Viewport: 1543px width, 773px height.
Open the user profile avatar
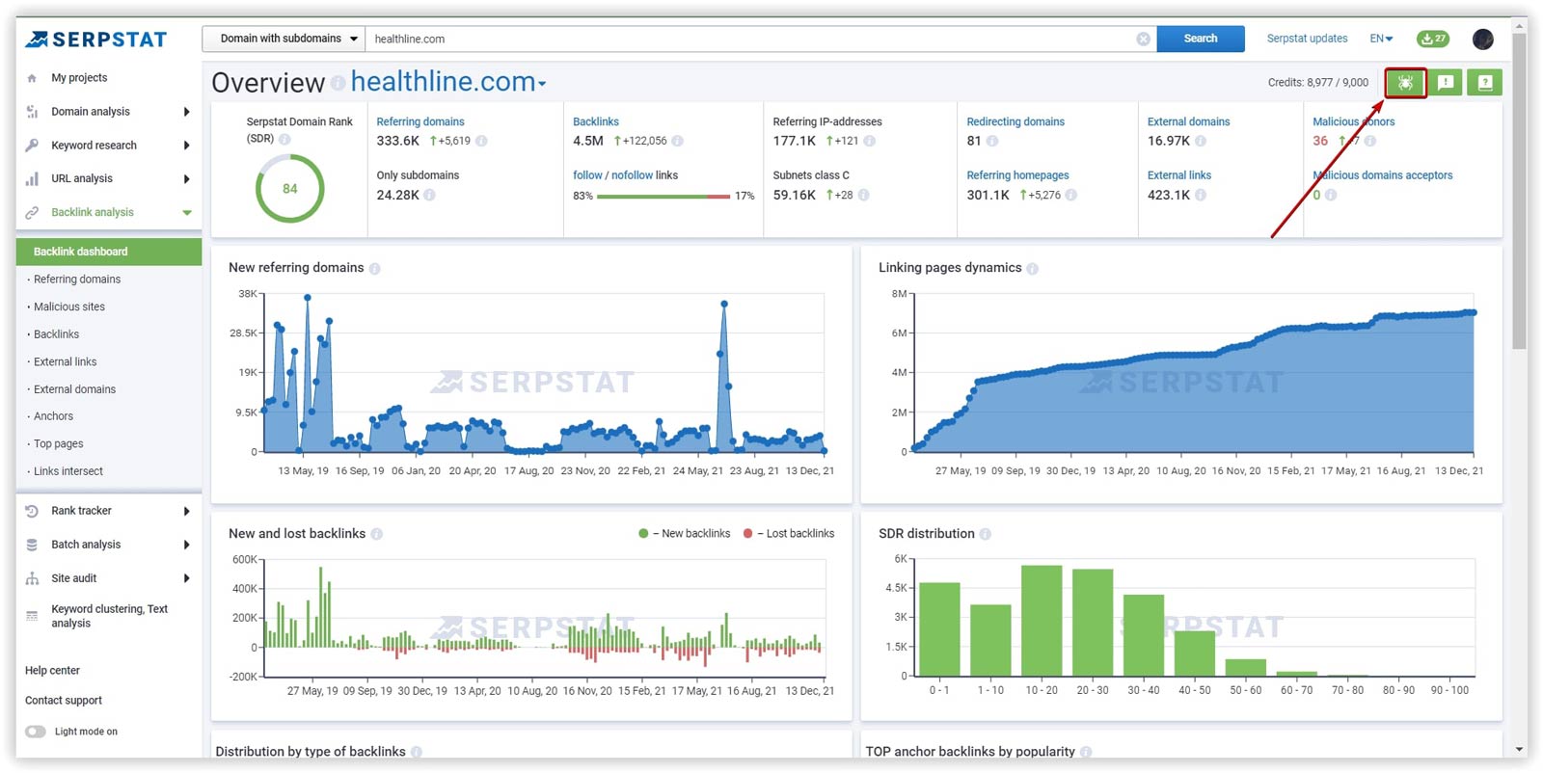[x=1483, y=39]
